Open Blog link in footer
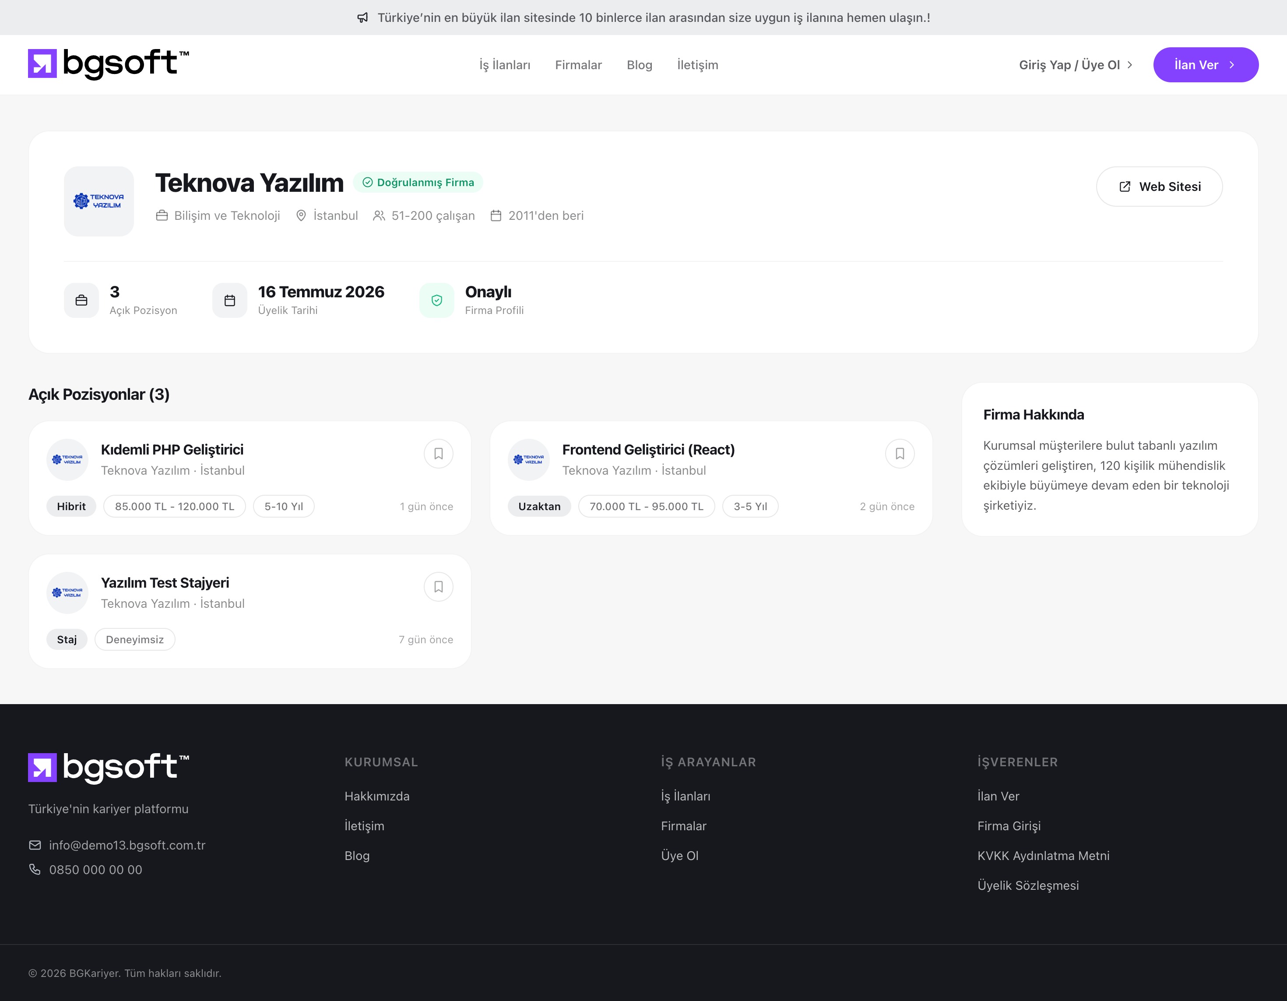This screenshot has width=1287, height=1001. click(357, 855)
